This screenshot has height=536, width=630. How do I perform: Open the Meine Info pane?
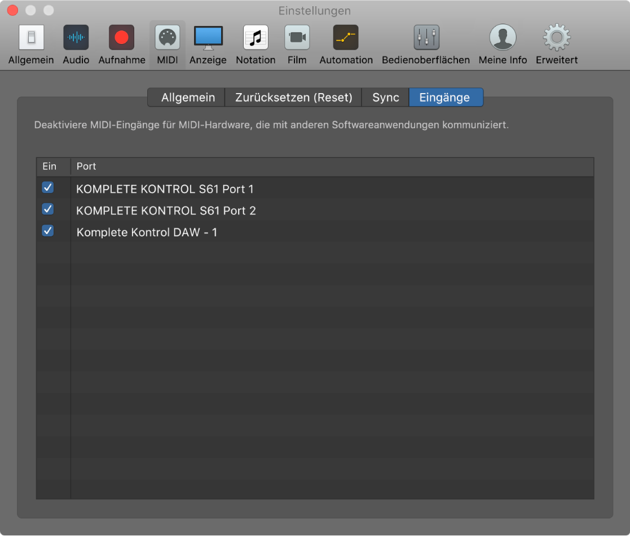pos(503,38)
